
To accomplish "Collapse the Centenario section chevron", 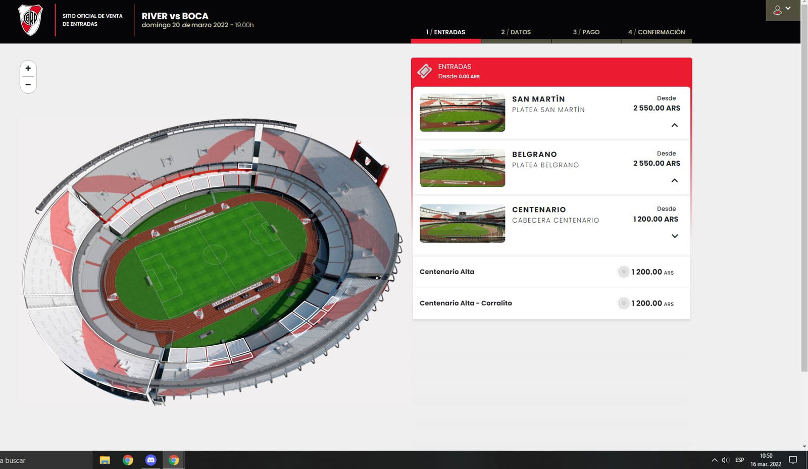I will point(674,236).
